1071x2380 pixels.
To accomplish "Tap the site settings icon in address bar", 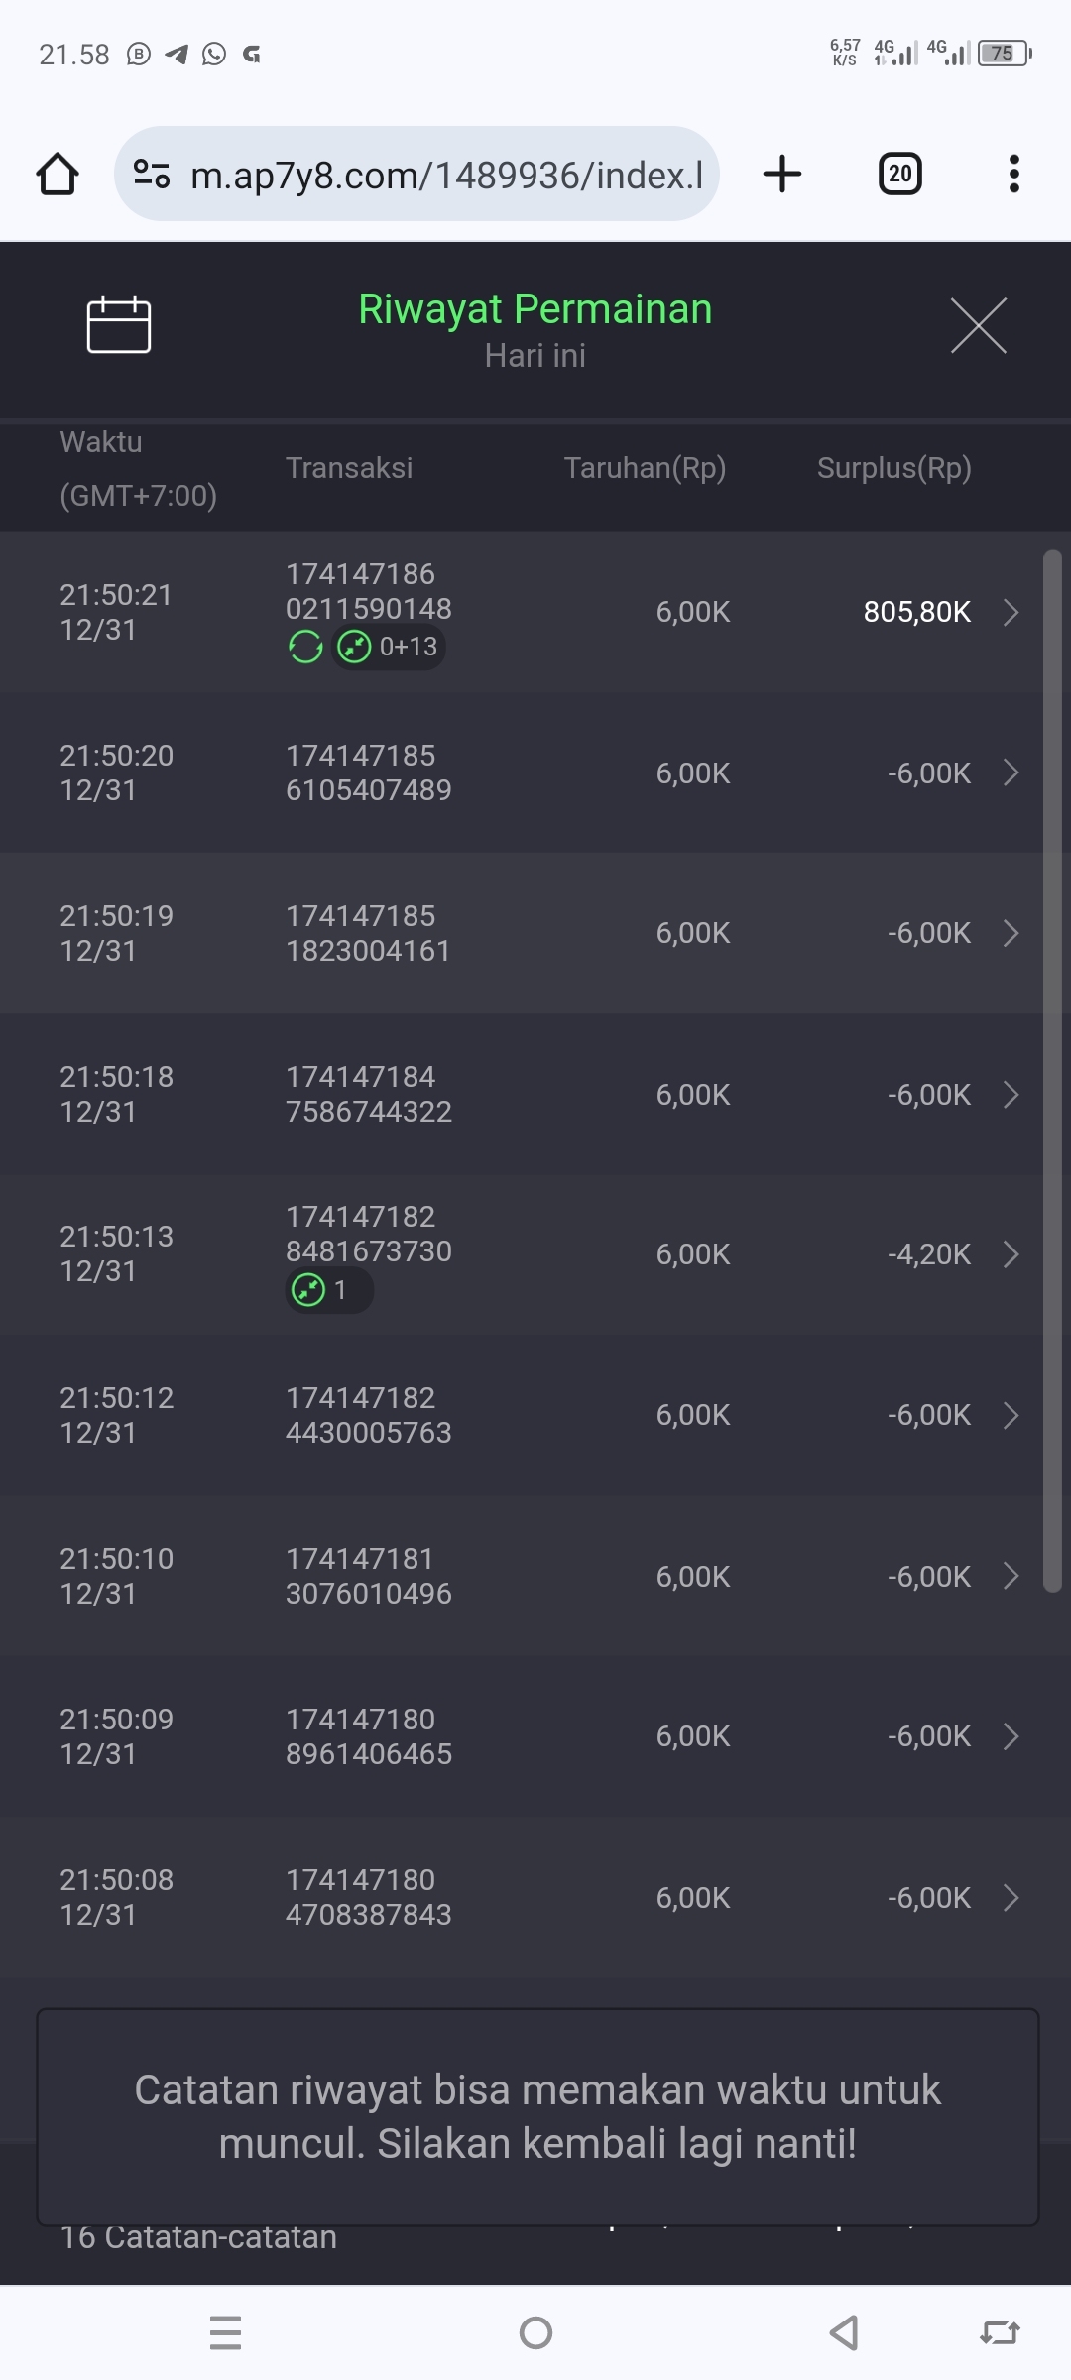I will (152, 175).
